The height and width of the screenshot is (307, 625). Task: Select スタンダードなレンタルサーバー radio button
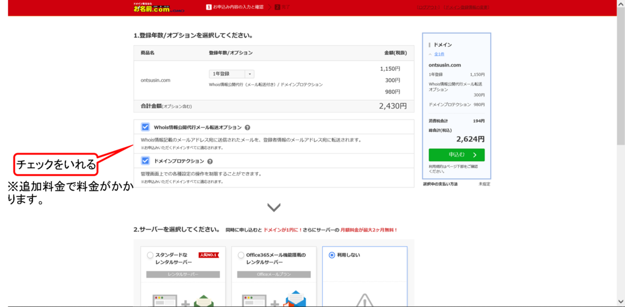click(x=150, y=255)
